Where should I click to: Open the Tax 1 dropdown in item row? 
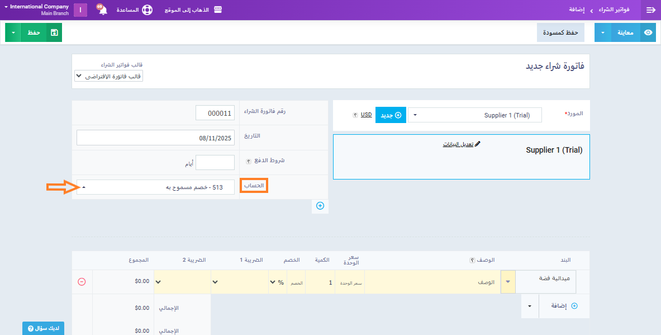[x=239, y=282]
